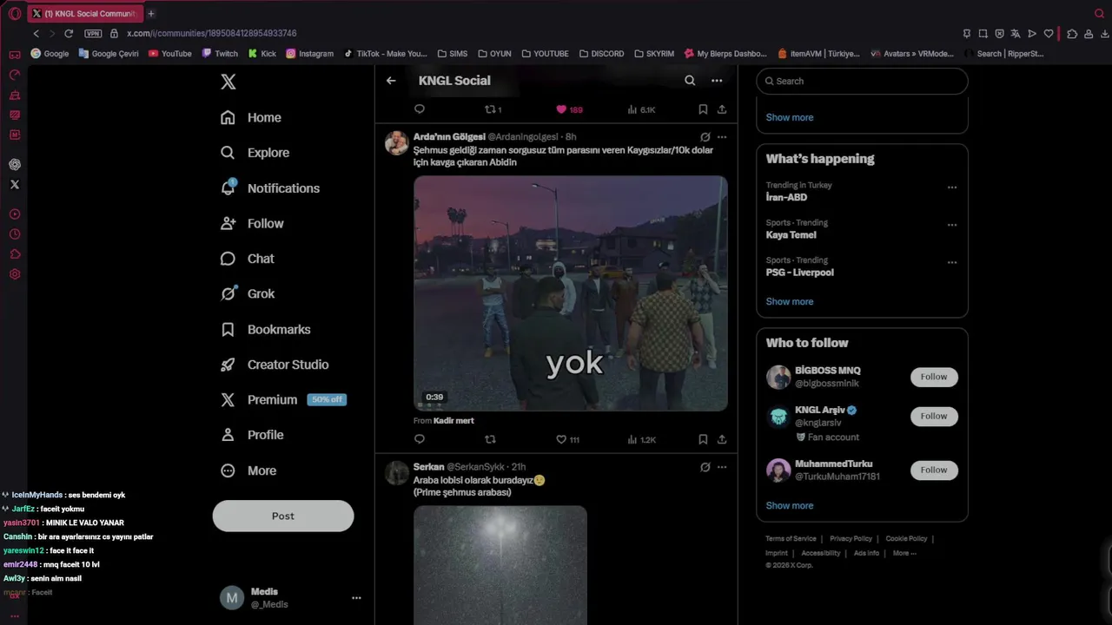Image resolution: width=1112 pixels, height=625 pixels.
Task: Reply to Arda'nın Gölgesi post
Action: coord(420,439)
